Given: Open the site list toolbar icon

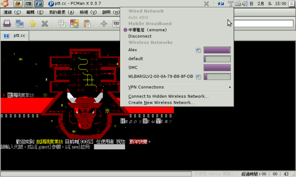Looking at the screenshot, I should pos(7,24).
